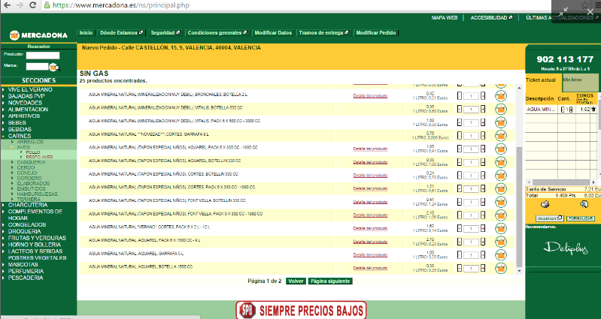
Task: Add Font Vella Pack 6 x 330 CC to cart
Action: click(x=500, y=215)
